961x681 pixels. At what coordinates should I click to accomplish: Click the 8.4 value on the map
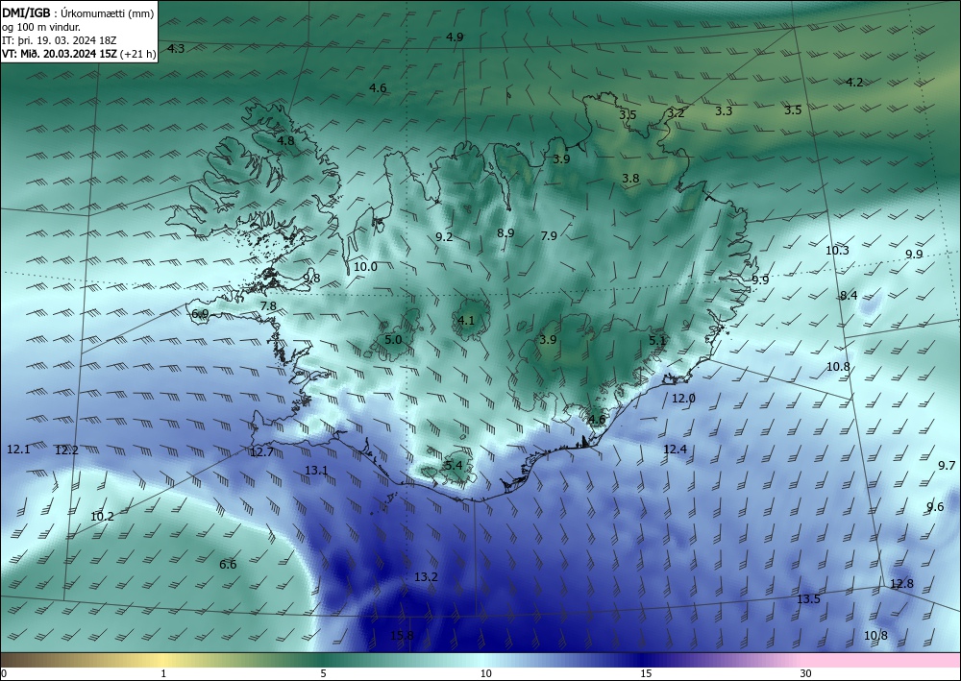849,295
